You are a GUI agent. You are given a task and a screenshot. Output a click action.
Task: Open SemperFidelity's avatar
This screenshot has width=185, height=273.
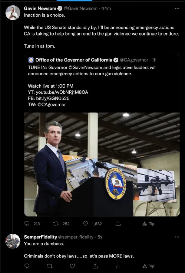[13, 241]
